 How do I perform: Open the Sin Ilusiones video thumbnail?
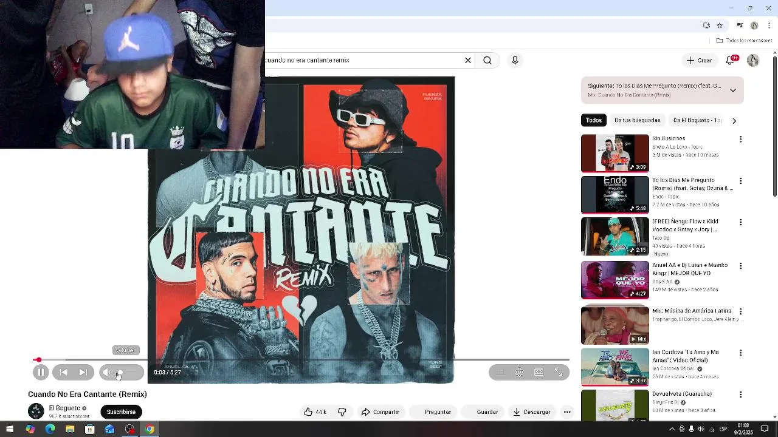point(615,153)
